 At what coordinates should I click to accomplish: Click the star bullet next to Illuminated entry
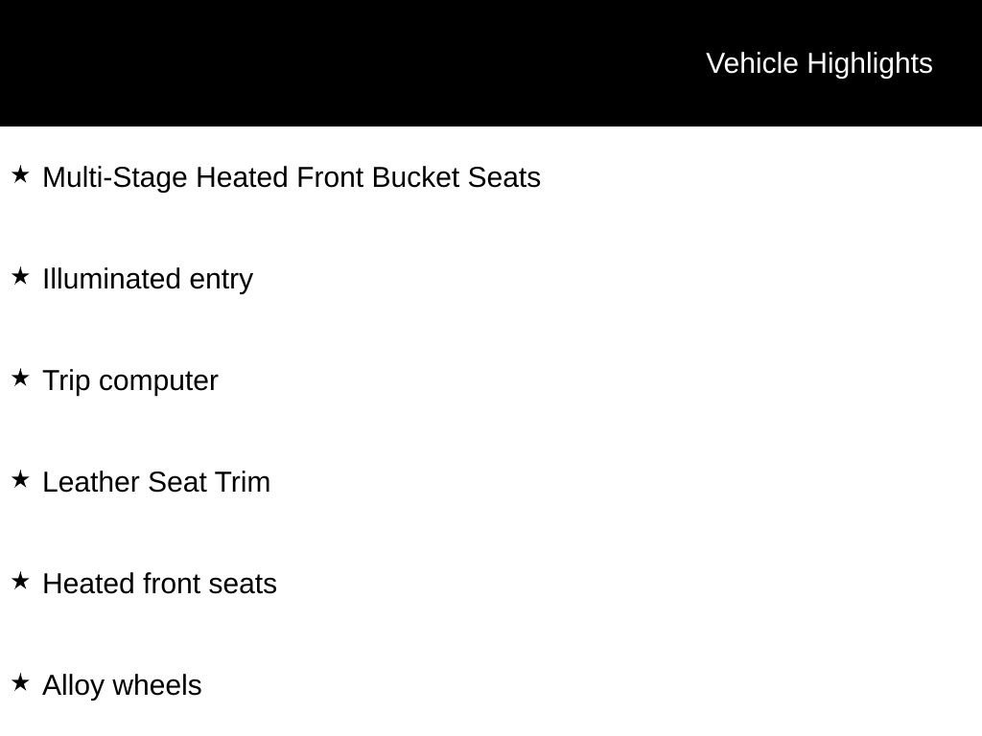click(20, 277)
